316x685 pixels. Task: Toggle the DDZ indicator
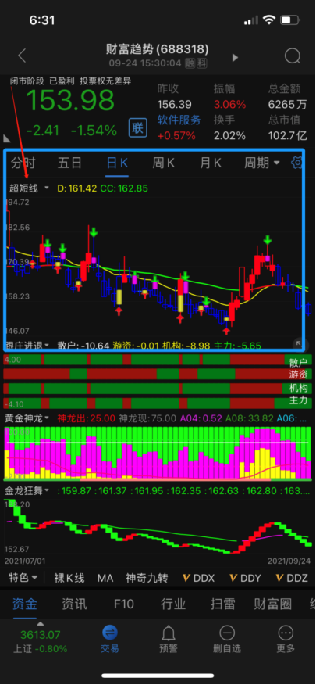click(292, 578)
